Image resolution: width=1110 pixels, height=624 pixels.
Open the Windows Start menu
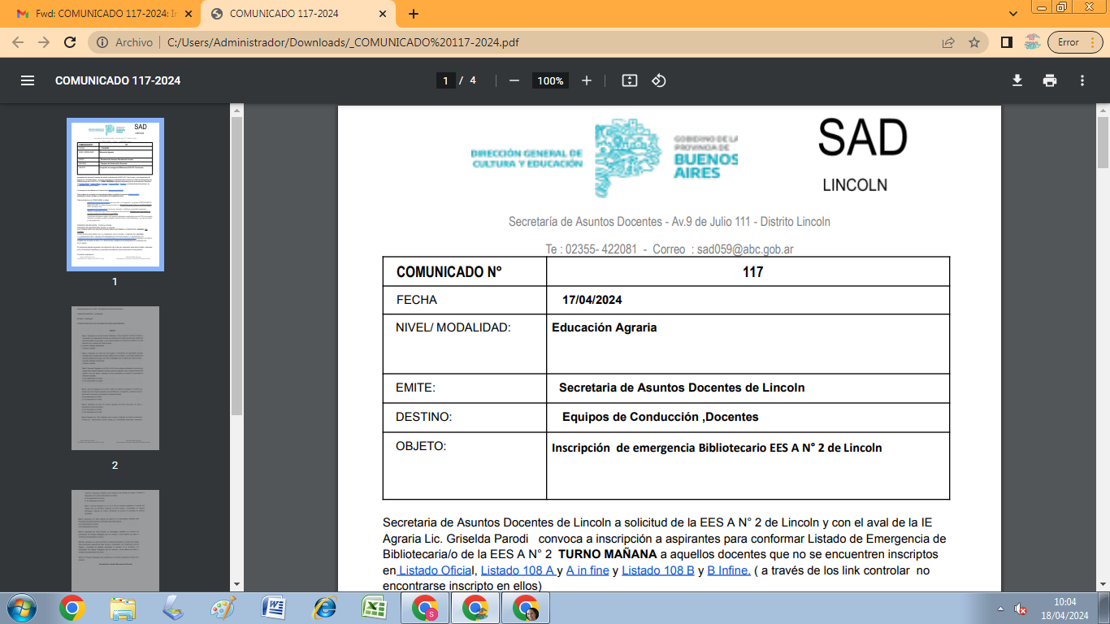[x=22, y=608]
